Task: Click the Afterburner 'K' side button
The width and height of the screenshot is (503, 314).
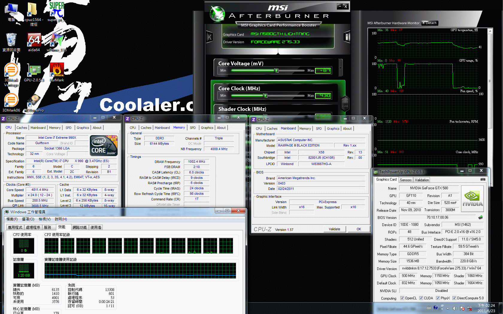Action: [209, 37]
